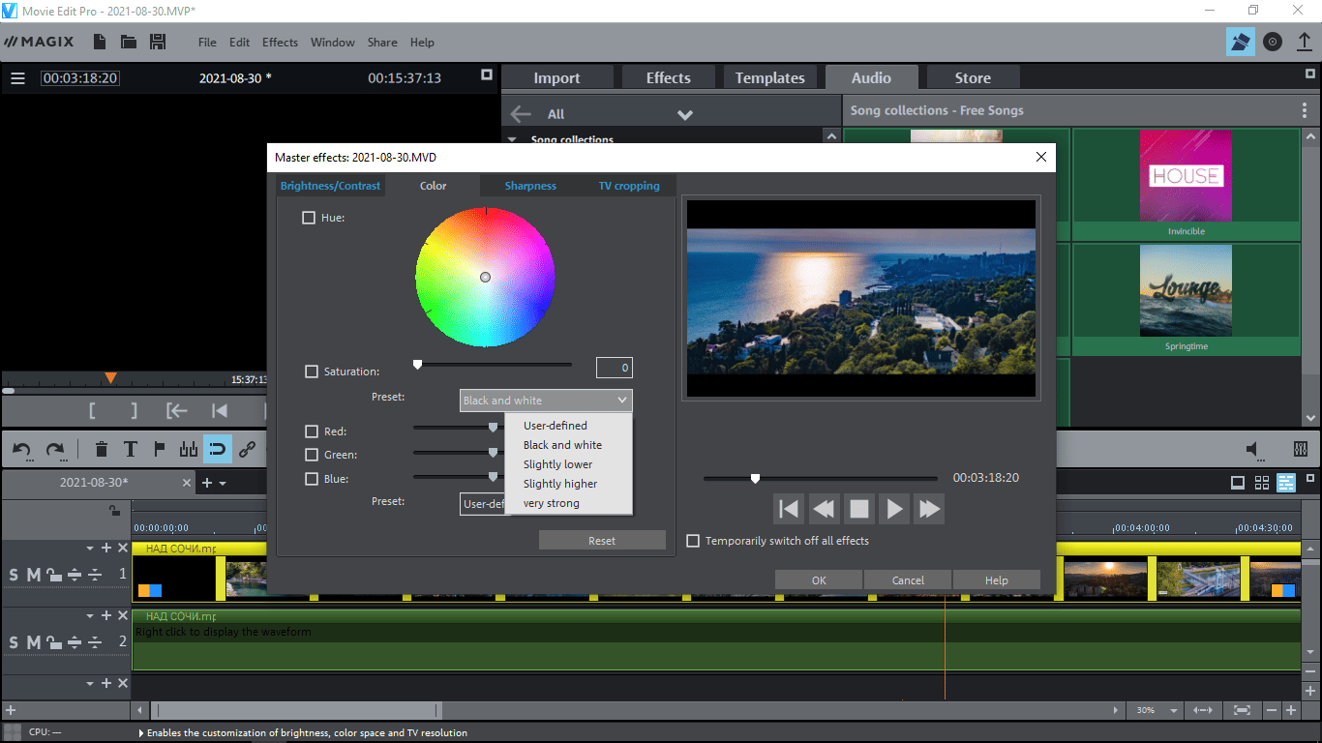The image size is (1322, 743).
Task: Click center point of hue color wheel
Action: [485, 277]
